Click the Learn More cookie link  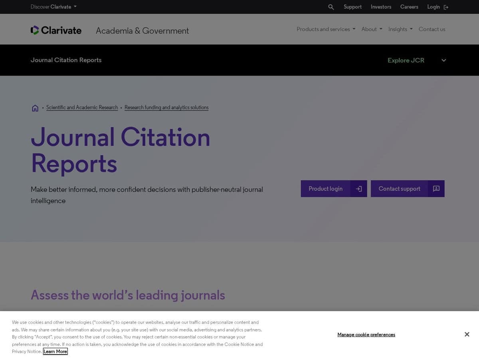tap(55, 351)
